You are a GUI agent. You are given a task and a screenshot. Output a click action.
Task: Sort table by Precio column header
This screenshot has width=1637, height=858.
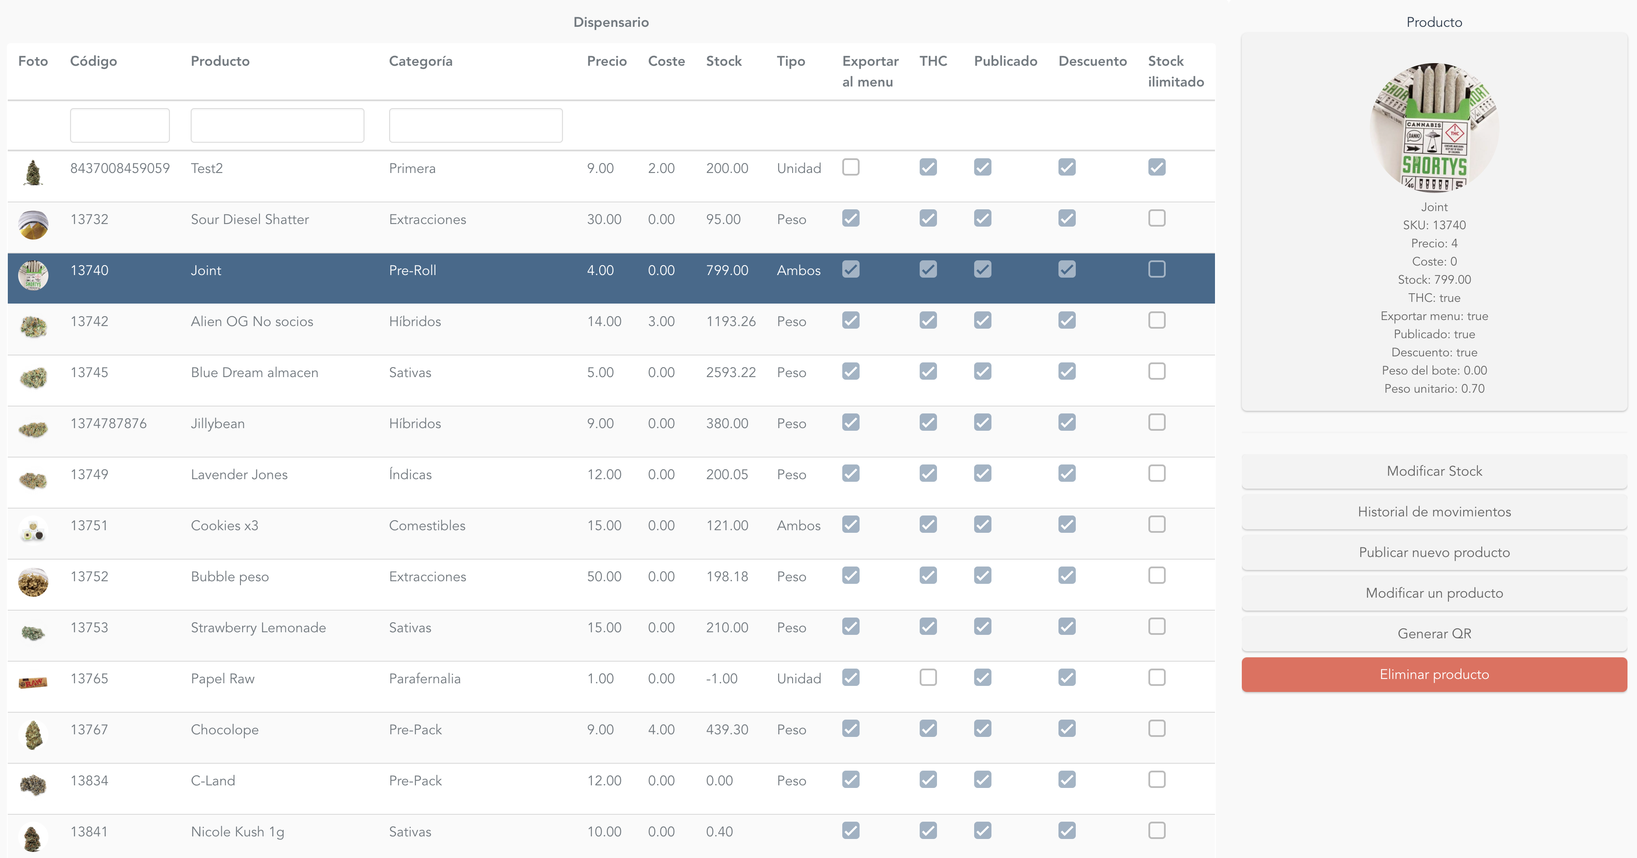(x=606, y=61)
